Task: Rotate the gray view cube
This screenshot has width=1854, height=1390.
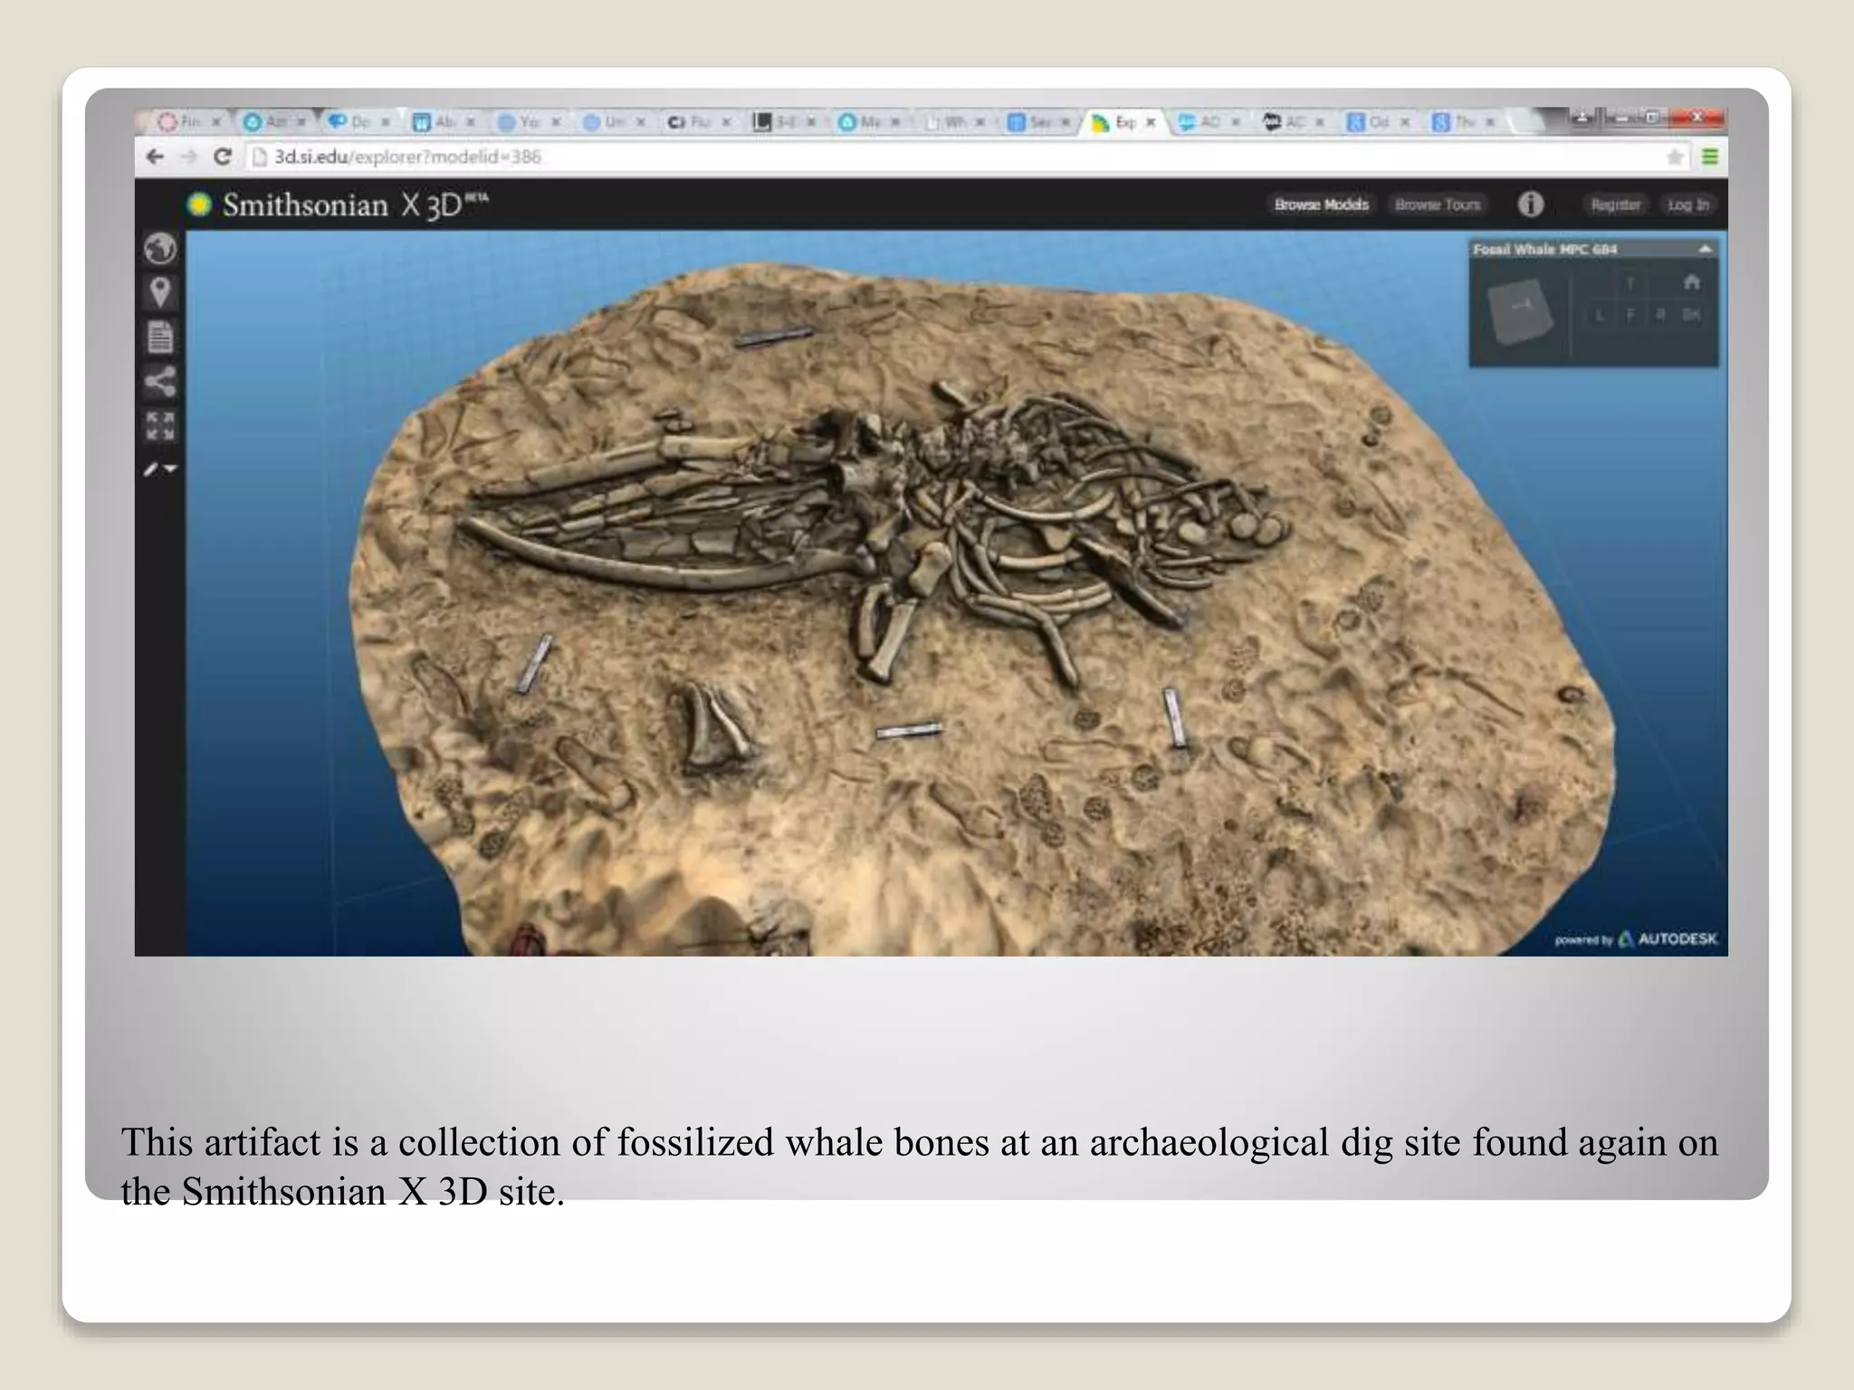Action: tap(1521, 310)
